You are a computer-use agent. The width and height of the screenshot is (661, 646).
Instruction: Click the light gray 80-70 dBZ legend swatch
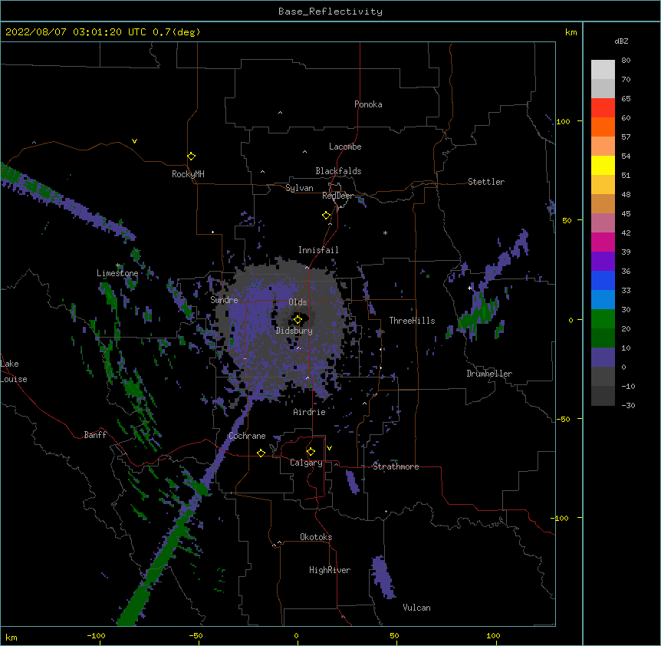pos(603,70)
